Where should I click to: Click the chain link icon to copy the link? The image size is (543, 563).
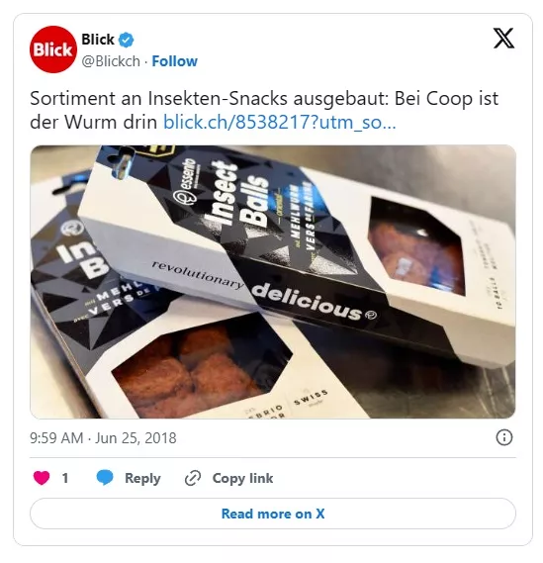pos(193,478)
